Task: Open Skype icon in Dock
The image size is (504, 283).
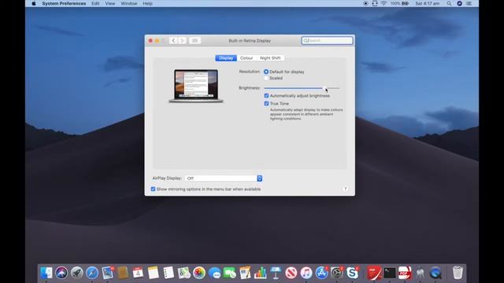Action: coord(352,273)
